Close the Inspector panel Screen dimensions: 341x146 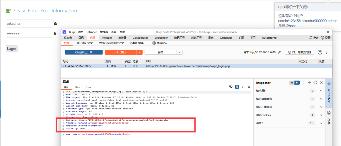[321, 83]
